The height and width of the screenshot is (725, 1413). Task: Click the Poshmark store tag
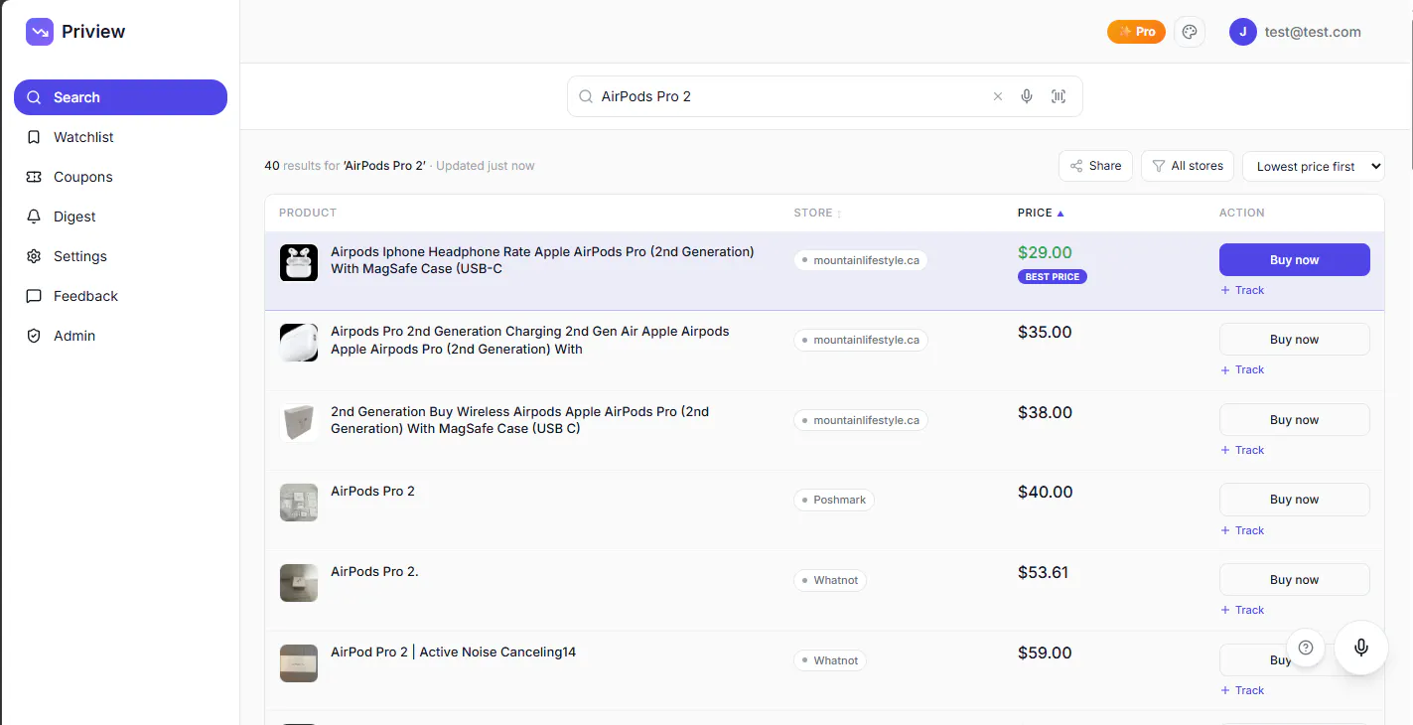pos(833,500)
